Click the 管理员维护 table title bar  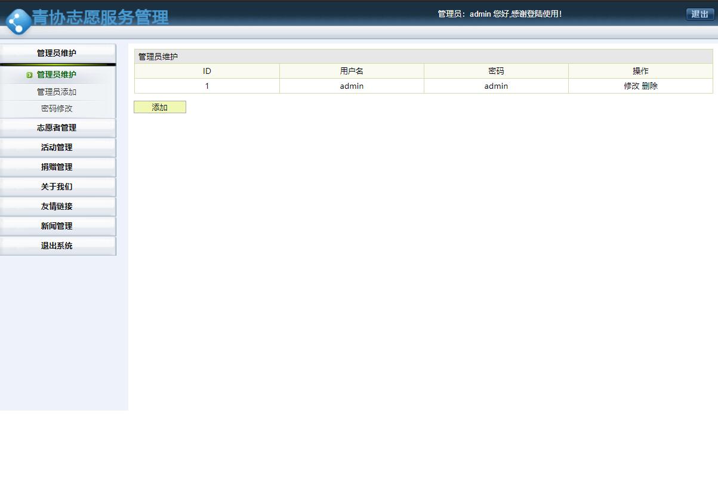coord(424,57)
